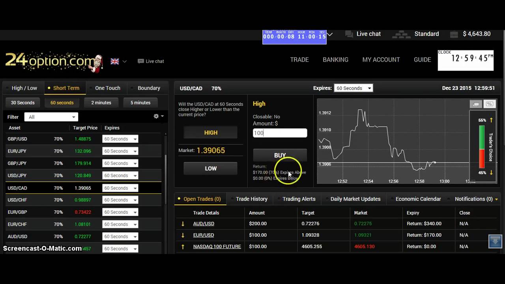This screenshot has height=284, width=505.
Task: Click the countdown timer widget
Action: click(x=294, y=37)
